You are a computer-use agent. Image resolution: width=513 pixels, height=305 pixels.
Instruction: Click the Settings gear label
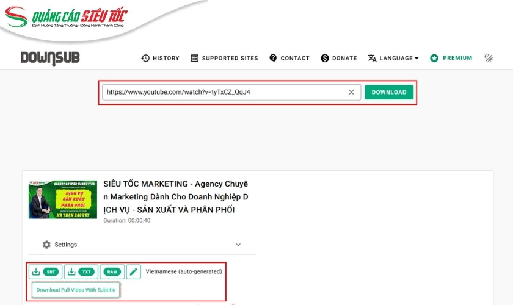(x=60, y=245)
